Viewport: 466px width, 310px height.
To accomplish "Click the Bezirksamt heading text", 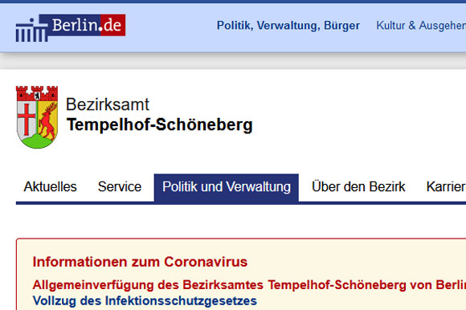I will click(108, 104).
